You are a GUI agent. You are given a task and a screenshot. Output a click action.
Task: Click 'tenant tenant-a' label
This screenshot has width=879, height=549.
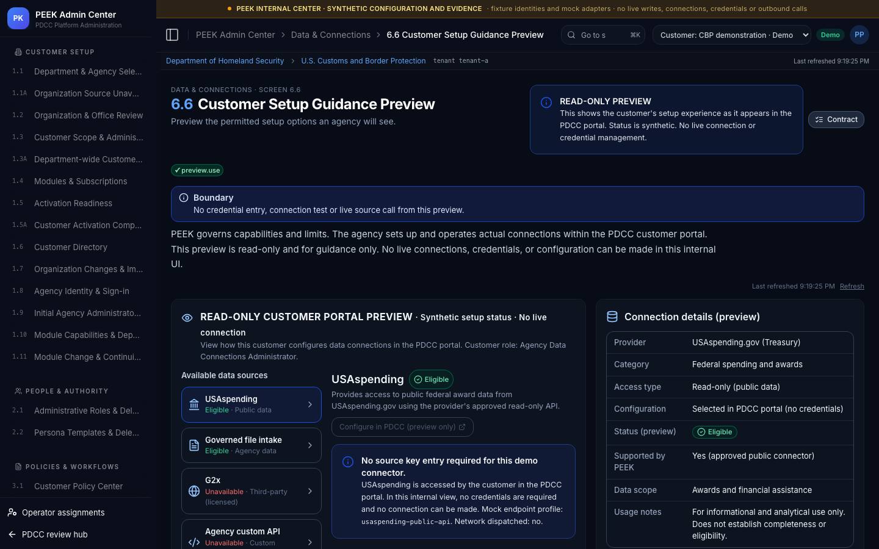pos(460,60)
